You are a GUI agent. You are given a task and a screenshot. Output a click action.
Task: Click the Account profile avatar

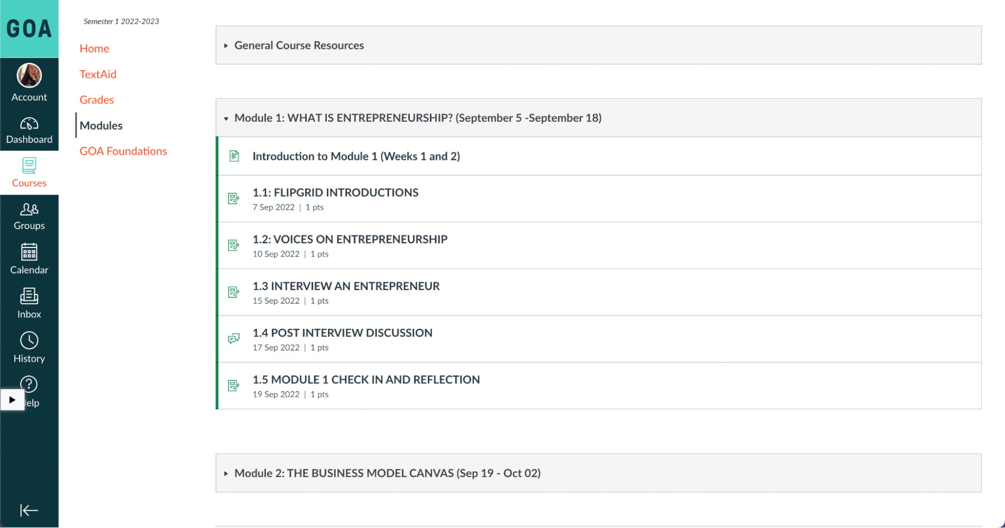point(29,76)
